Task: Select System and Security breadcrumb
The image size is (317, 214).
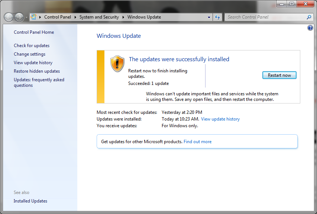Action: [x=99, y=17]
